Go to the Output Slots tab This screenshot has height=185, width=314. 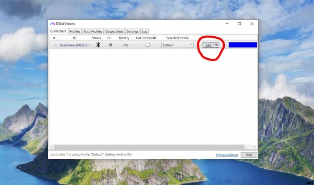[x=114, y=31]
